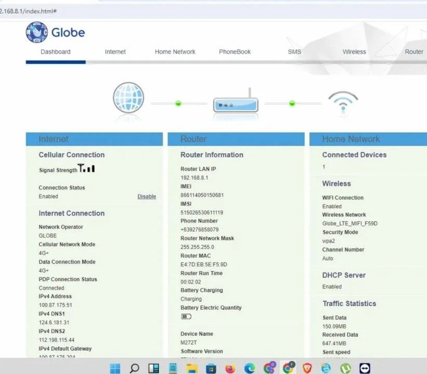
Task: Click the DNS2 value 112.198.115.44
Action: [57, 340]
